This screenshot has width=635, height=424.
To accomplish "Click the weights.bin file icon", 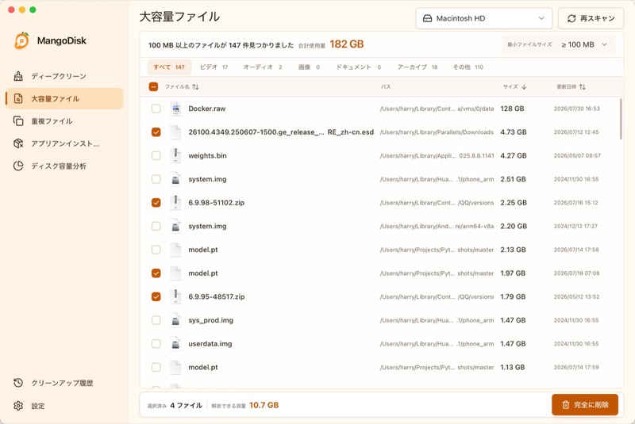I will [x=175, y=155].
